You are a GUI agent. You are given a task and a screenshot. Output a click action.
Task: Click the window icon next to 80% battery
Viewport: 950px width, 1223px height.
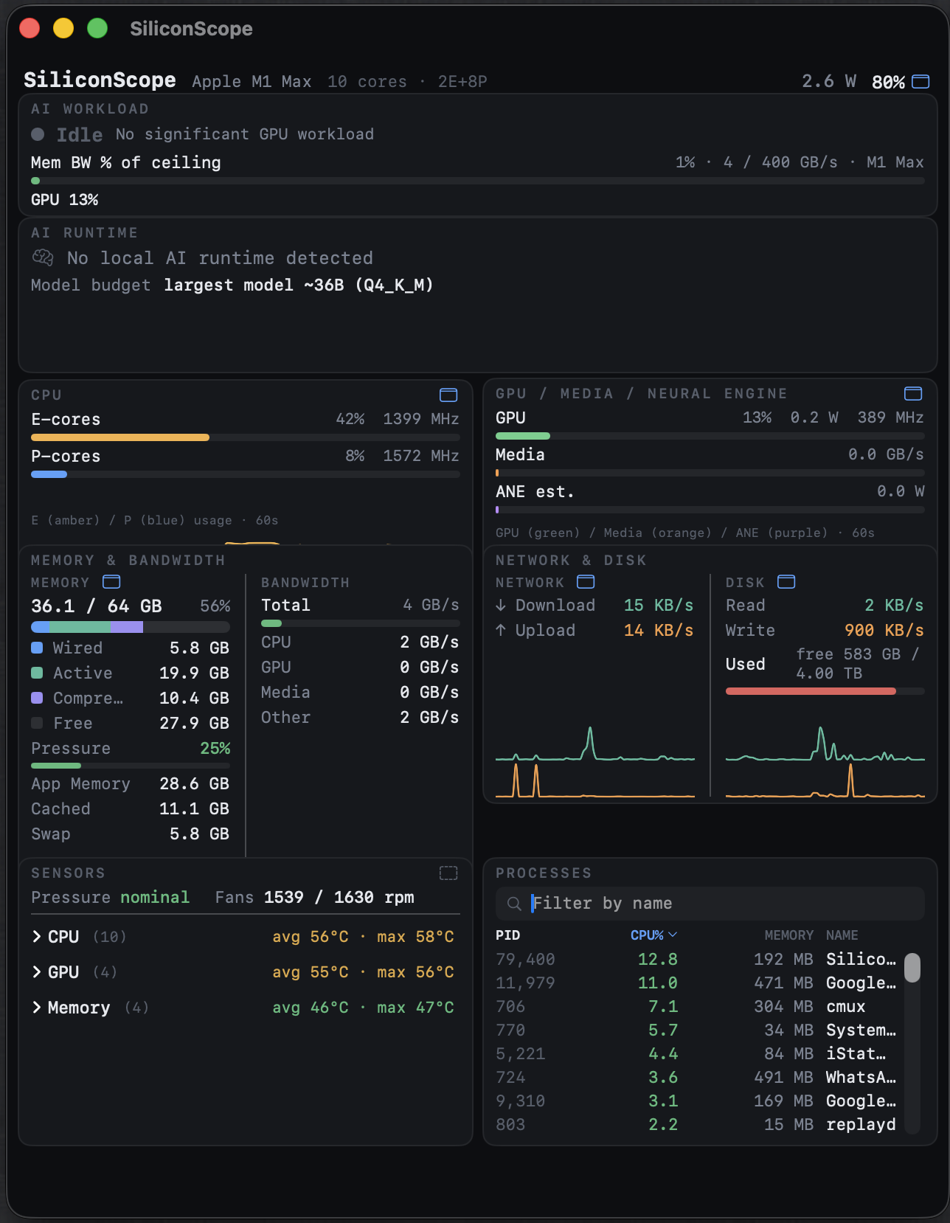point(920,81)
